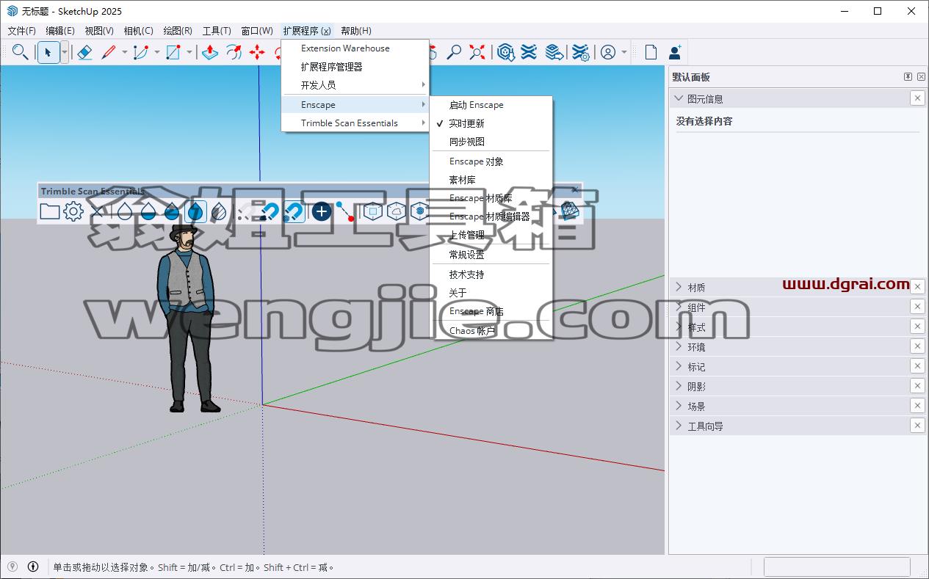The height and width of the screenshot is (579, 929).
Task: Toggle the highlighted magnet snap icon
Action: tap(294, 211)
